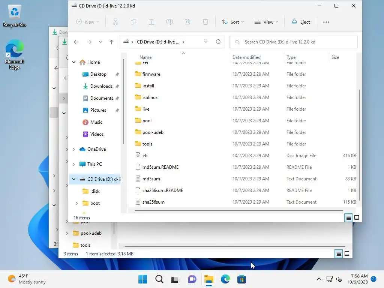Open Downloads in navigation pane
This screenshot has width=384, height=288.
click(x=101, y=86)
